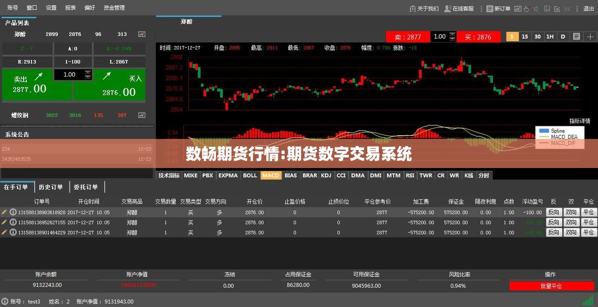Show info for order 131588138983618928
The height and width of the screenshot is (307, 598).
tap(13, 212)
